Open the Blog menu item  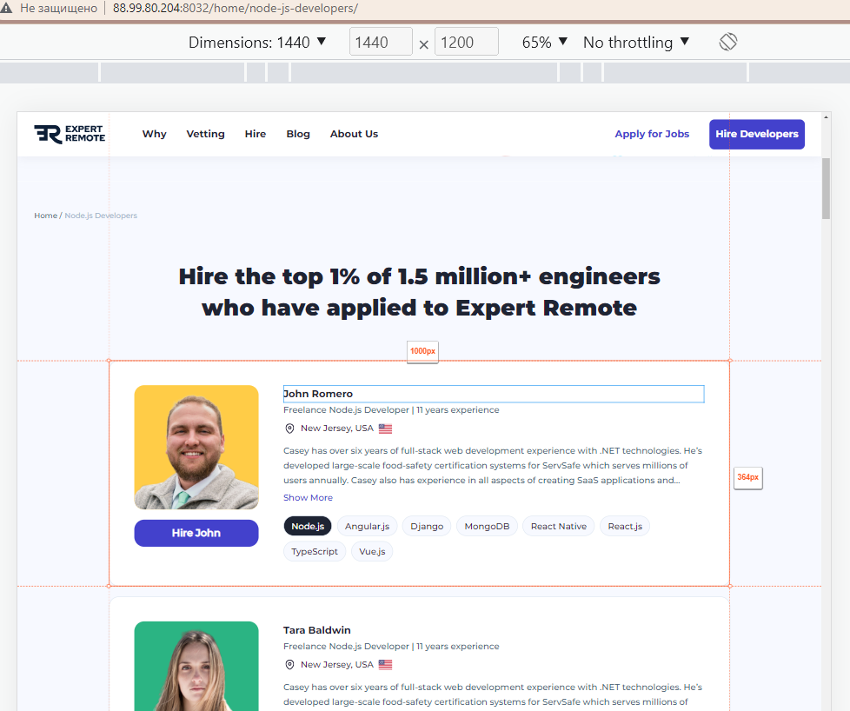point(298,134)
